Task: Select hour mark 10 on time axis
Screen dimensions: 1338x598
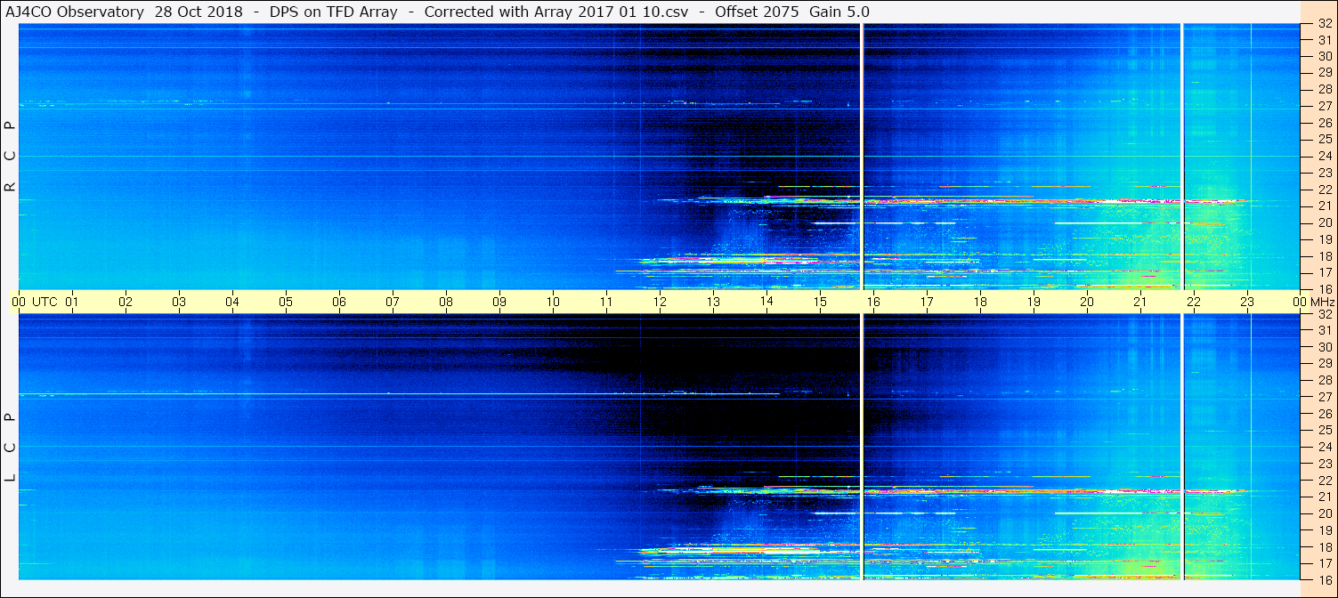Action: pyautogui.click(x=553, y=302)
